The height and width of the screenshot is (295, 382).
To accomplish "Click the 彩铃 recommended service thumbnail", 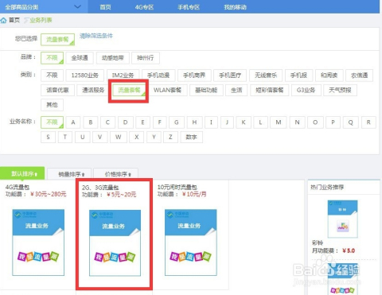I will (343, 219).
